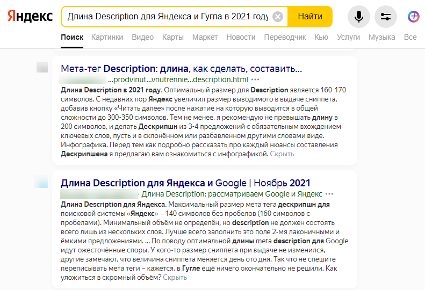Start voice search with microphone icon
Screen dimensions: 425x290
[x=358, y=17]
